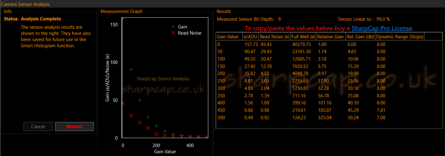The height and width of the screenshot is (156, 445).
Task: Click full well value 40379.75
Action: click(x=301, y=44)
